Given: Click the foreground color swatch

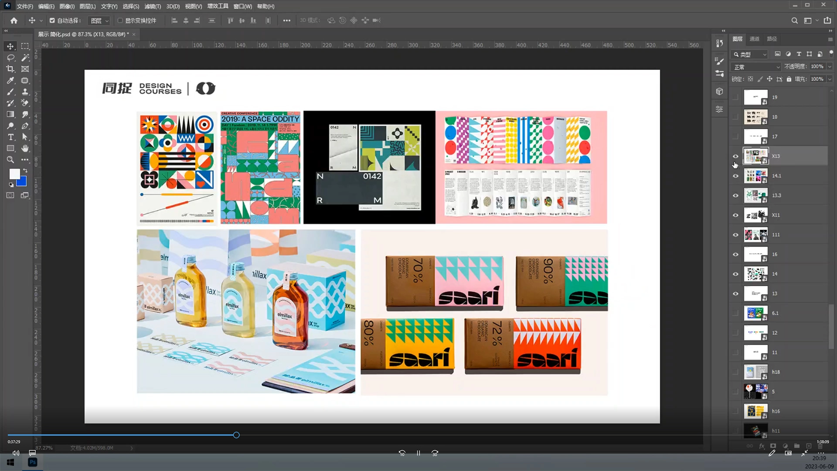Looking at the screenshot, I should click(x=14, y=174).
